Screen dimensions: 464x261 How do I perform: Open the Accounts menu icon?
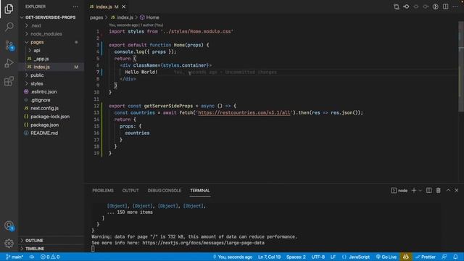click(9, 225)
